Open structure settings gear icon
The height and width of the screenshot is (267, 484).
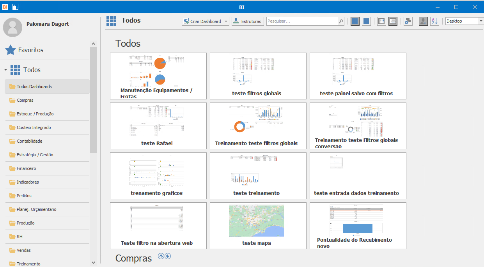pos(408,21)
